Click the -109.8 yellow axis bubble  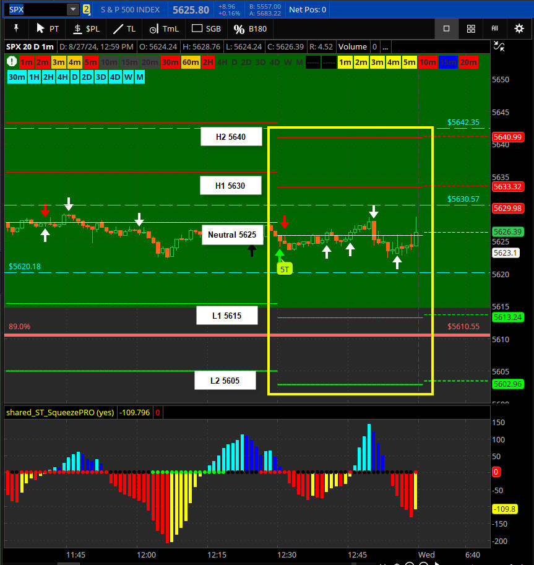click(x=505, y=509)
